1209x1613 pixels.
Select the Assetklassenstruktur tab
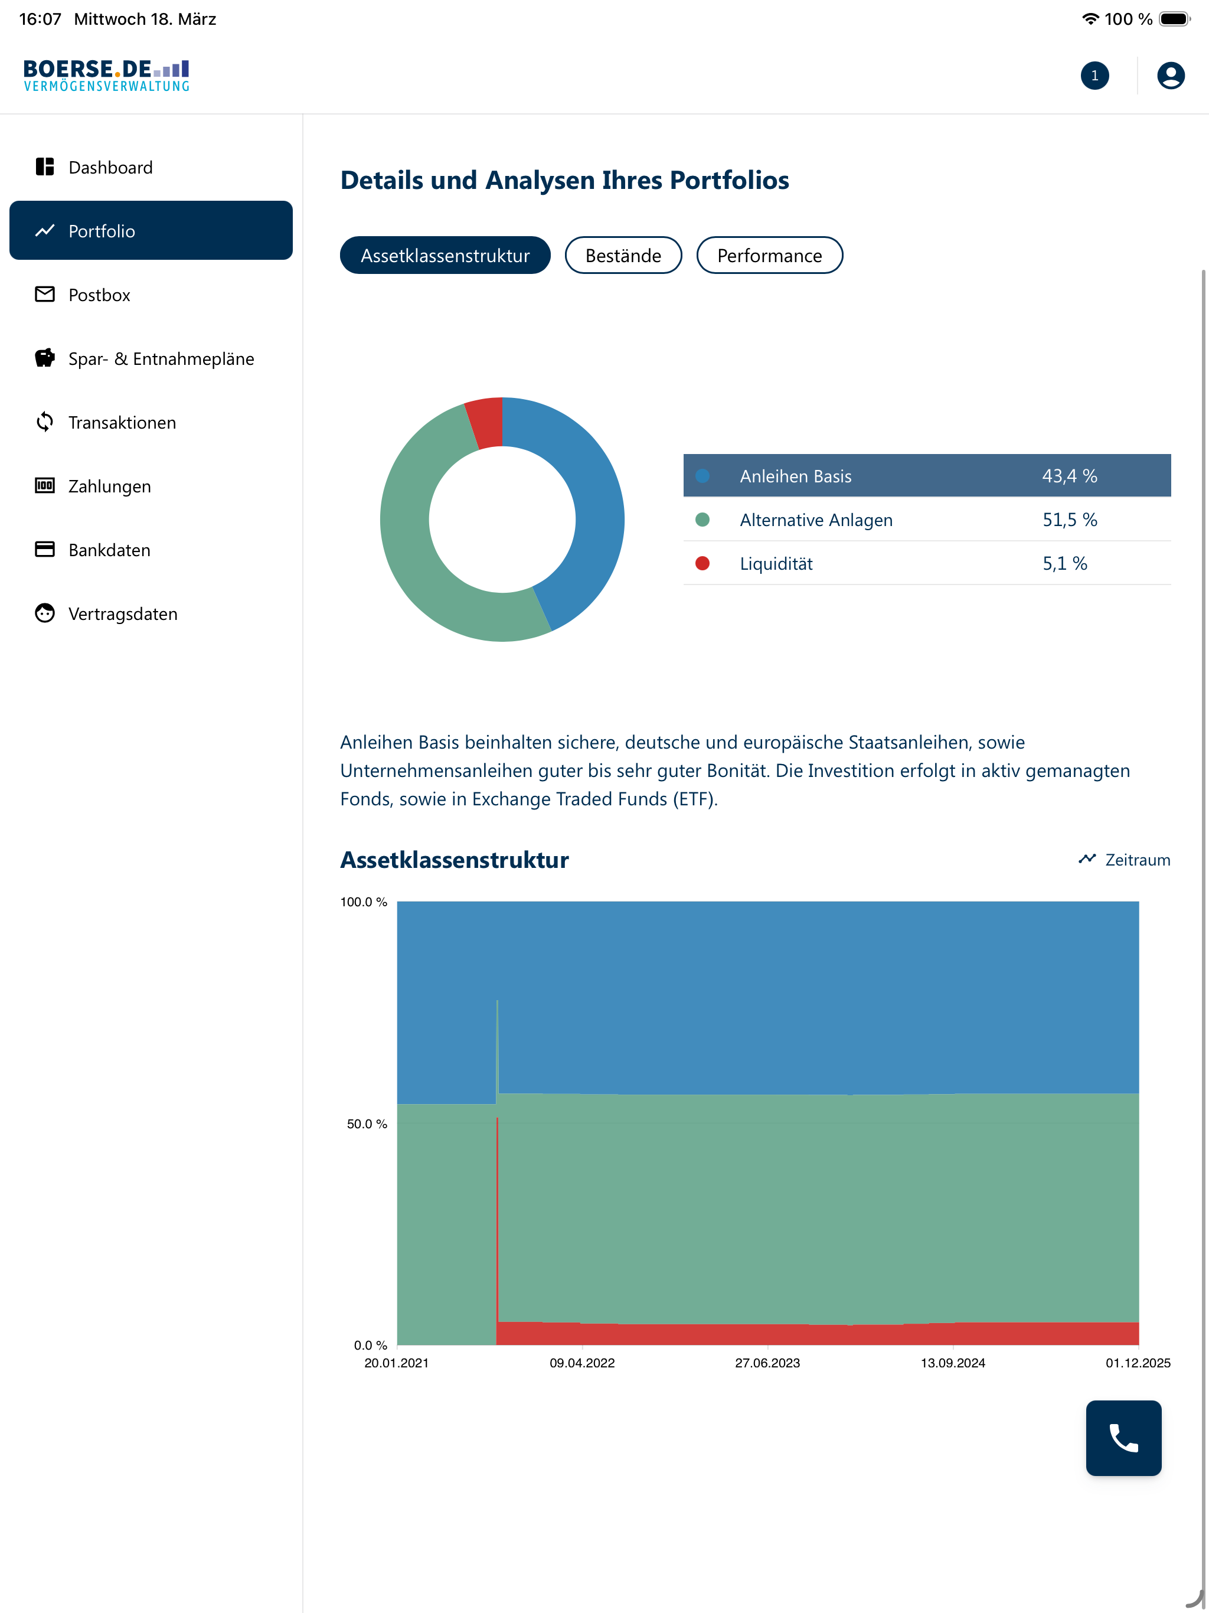tap(445, 255)
